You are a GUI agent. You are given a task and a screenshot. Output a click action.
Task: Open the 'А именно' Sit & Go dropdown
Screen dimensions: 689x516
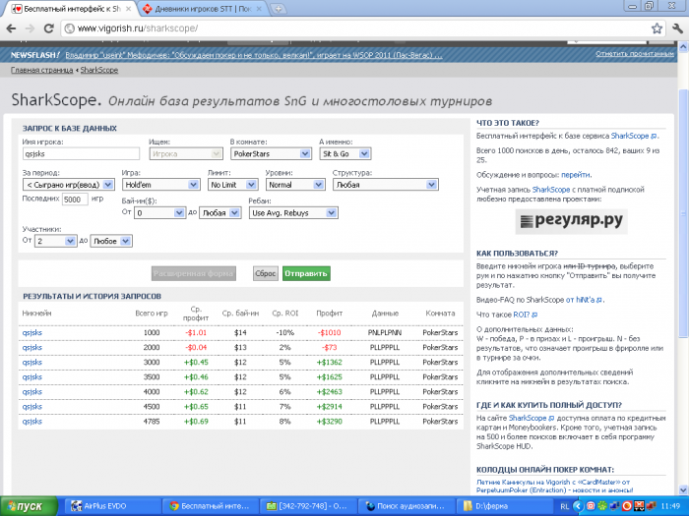point(344,153)
